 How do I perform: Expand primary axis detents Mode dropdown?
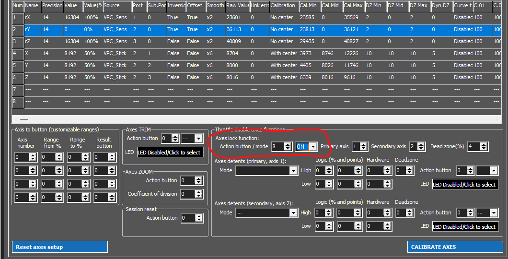pos(266,170)
